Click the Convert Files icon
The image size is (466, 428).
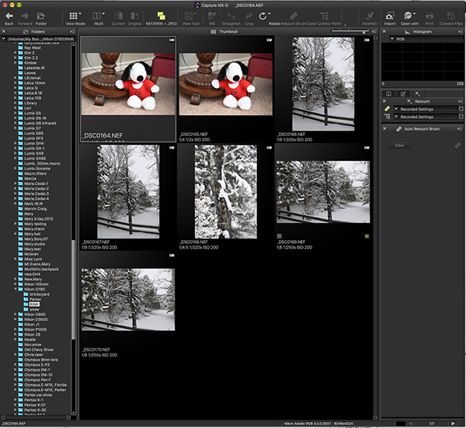tap(450, 16)
